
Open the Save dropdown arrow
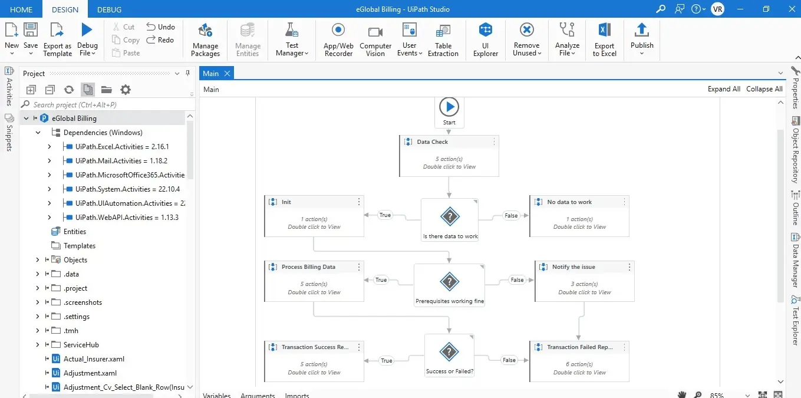tap(31, 54)
